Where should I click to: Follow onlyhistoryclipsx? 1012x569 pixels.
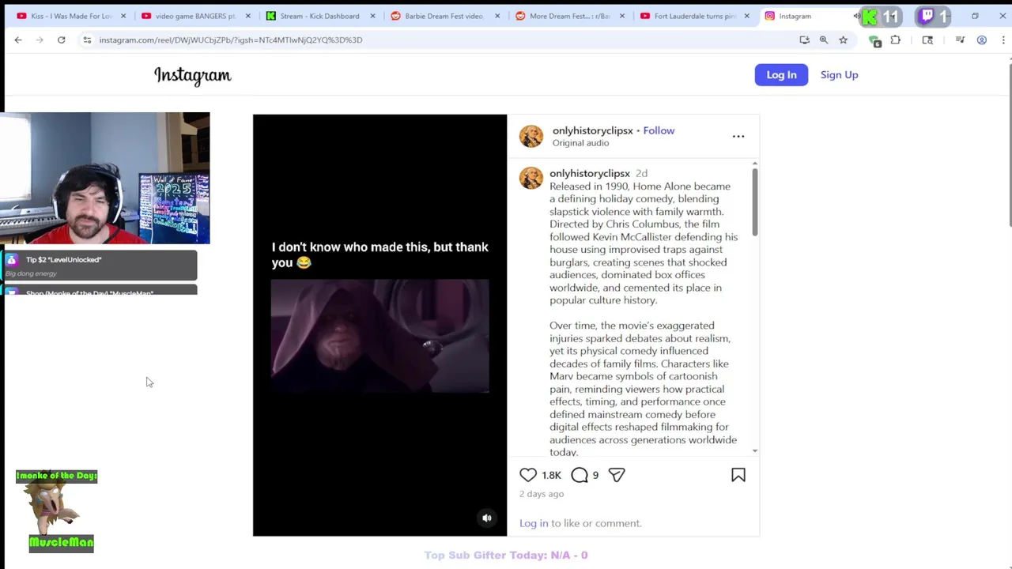click(x=659, y=130)
